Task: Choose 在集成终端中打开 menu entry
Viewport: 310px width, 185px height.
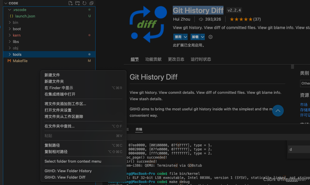Action: [x=83, y=94]
